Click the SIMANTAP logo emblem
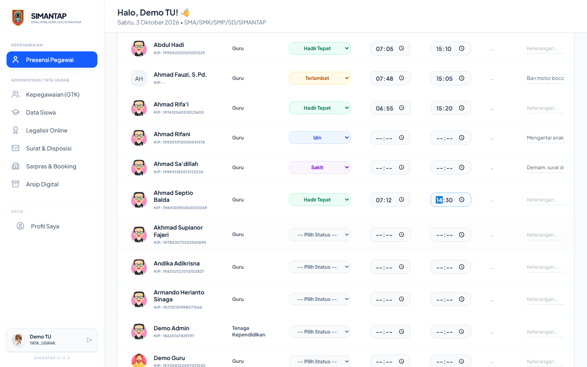 point(18,18)
